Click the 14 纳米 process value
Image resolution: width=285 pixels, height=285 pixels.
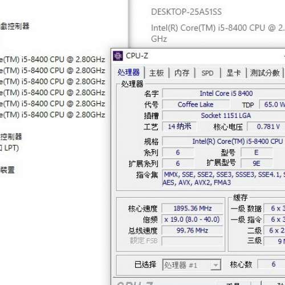coord(180,127)
